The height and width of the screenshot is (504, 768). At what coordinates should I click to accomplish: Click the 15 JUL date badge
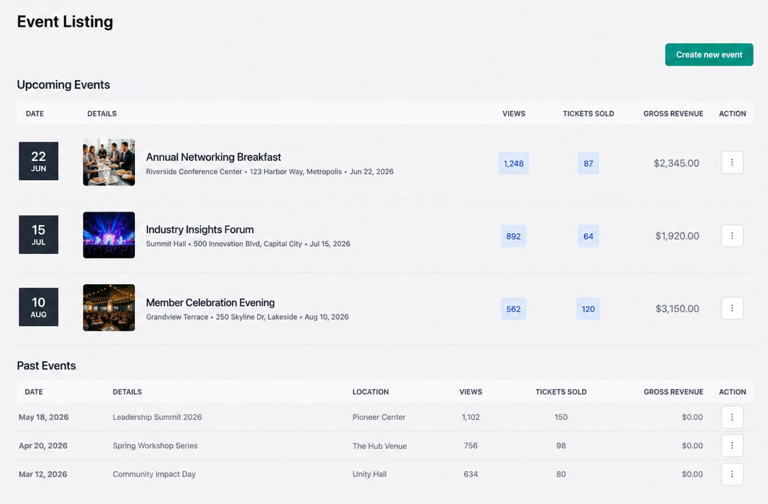pyautogui.click(x=39, y=235)
